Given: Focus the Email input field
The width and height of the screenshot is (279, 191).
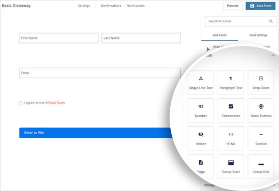Looking at the screenshot, I should (100, 73).
